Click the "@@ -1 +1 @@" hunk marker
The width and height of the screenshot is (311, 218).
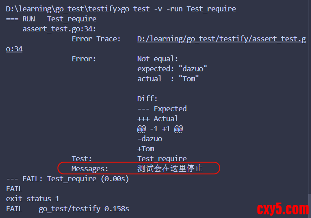[160, 129]
